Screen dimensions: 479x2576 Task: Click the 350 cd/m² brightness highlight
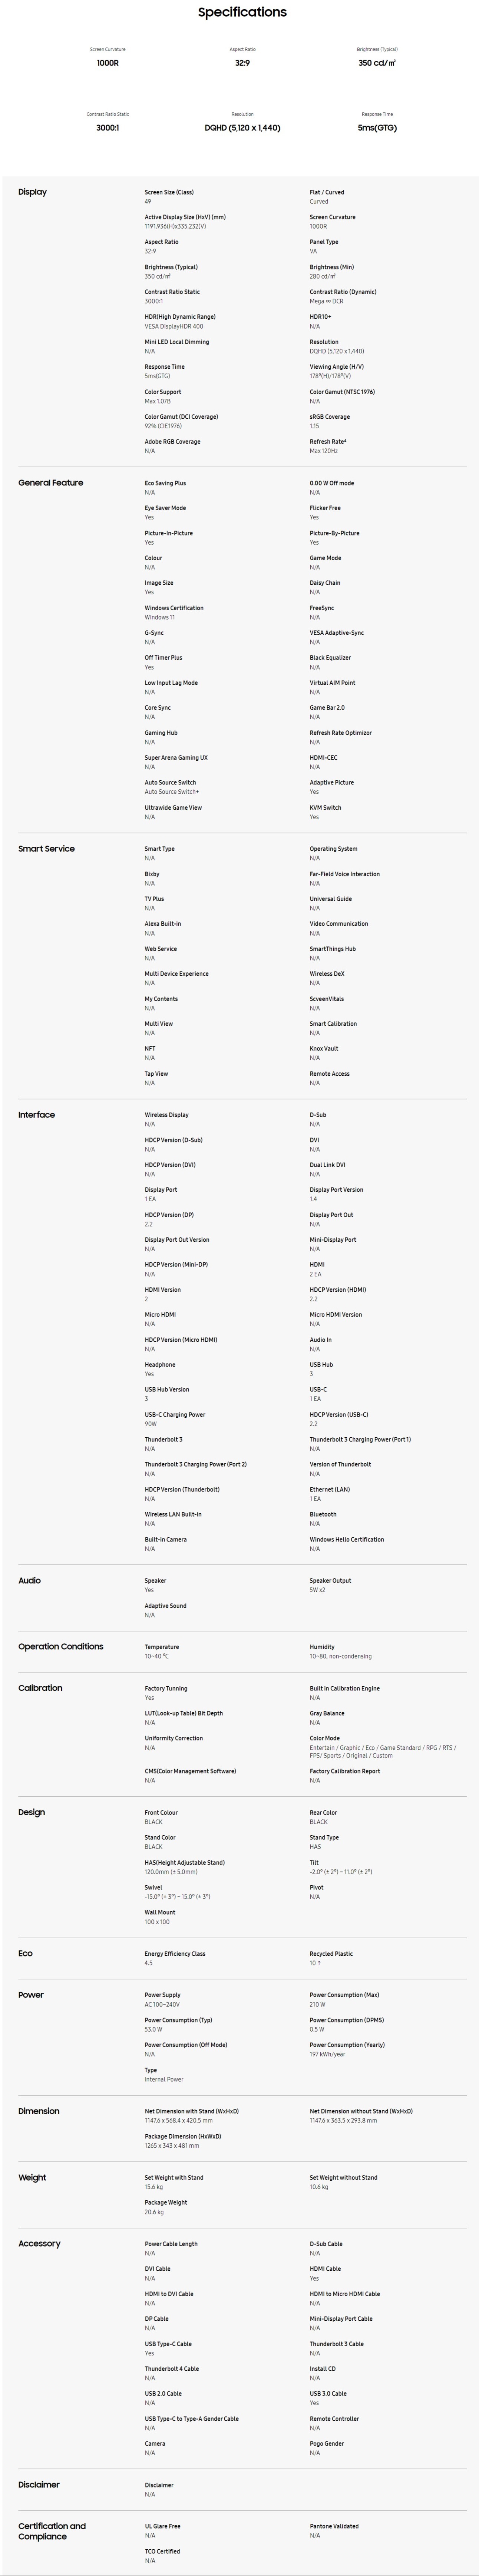click(x=377, y=62)
